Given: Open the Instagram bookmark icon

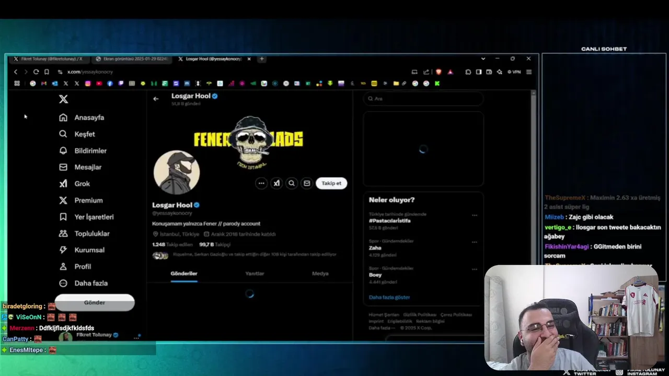Looking at the screenshot, I should (x=88, y=84).
